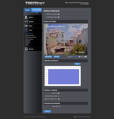Open the Storage disk icon section
This screenshot has width=114, height=119.
point(26,49)
